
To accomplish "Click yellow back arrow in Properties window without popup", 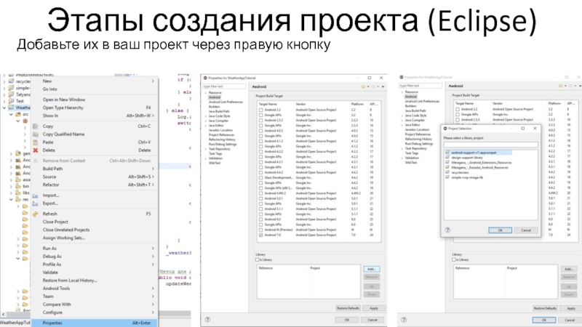I will (363, 86).
